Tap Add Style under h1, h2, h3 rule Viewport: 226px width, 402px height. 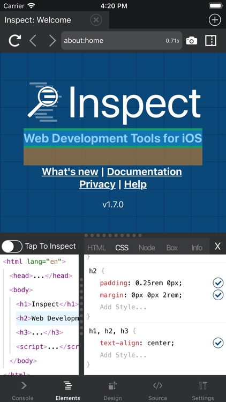tap(123, 355)
